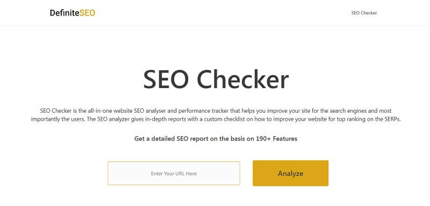This screenshot has width=430, height=206.
Task: Click the DefiniteSEO logo in the header
Action: pyautogui.click(x=73, y=13)
